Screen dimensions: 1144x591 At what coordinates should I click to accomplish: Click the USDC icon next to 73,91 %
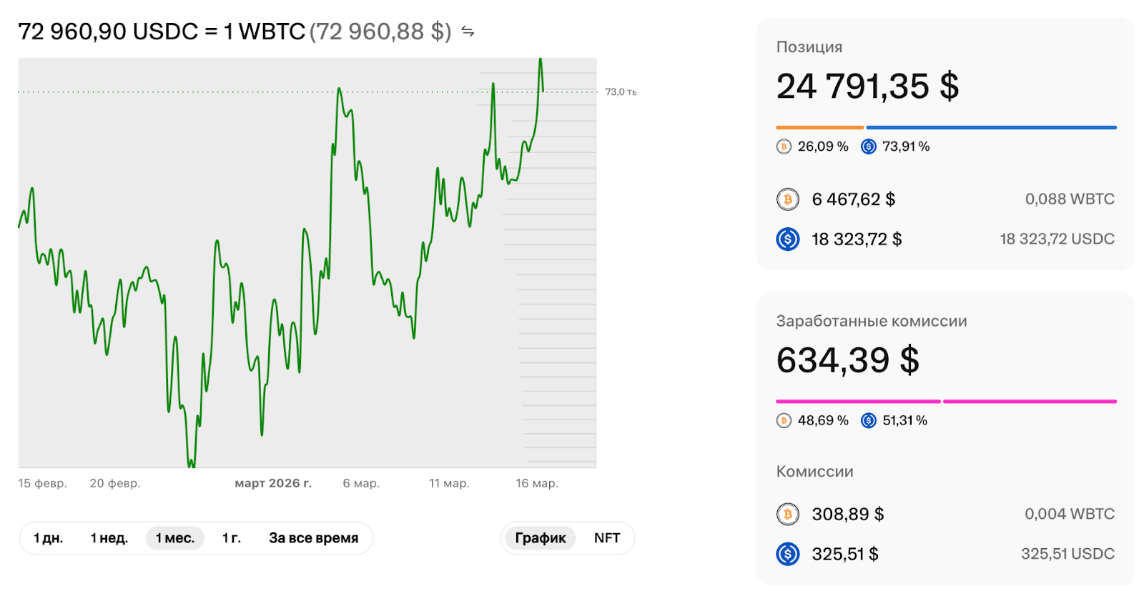[x=868, y=146]
